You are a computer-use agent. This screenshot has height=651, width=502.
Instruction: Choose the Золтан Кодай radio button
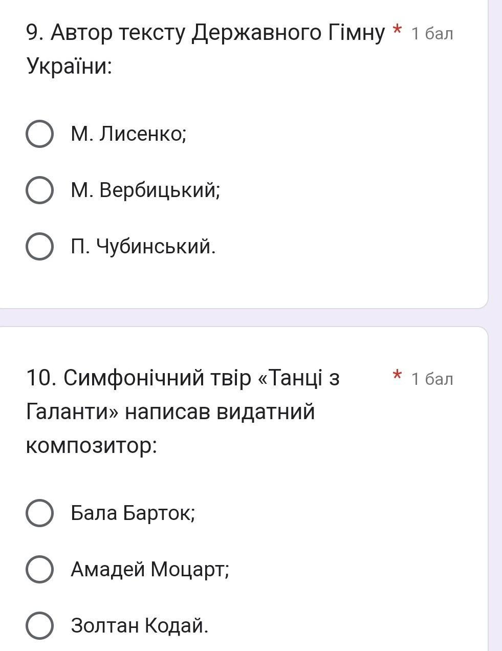pos(39,625)
